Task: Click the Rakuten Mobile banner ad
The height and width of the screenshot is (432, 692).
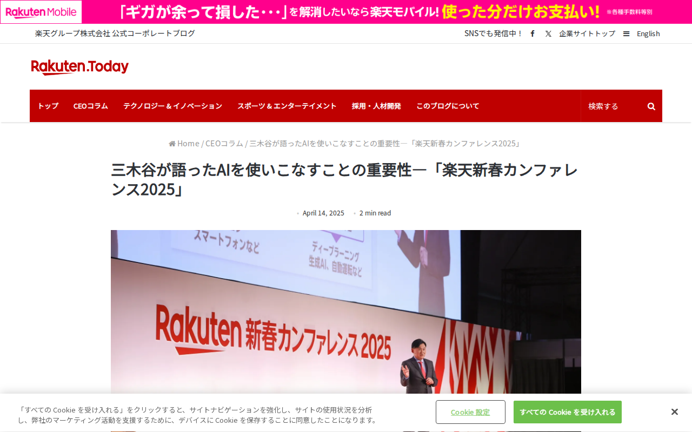Action: (346, 12)
